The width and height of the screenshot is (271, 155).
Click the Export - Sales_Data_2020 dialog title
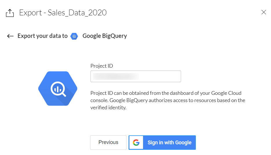coord(63,12)
